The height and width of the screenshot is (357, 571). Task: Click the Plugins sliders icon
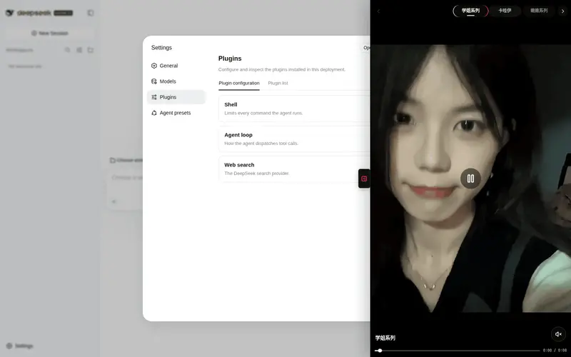coord(154,97)
